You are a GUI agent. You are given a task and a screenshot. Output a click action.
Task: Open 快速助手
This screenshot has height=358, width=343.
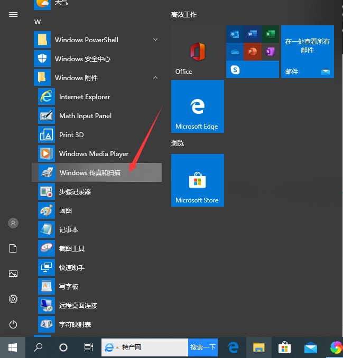point(97,267)
